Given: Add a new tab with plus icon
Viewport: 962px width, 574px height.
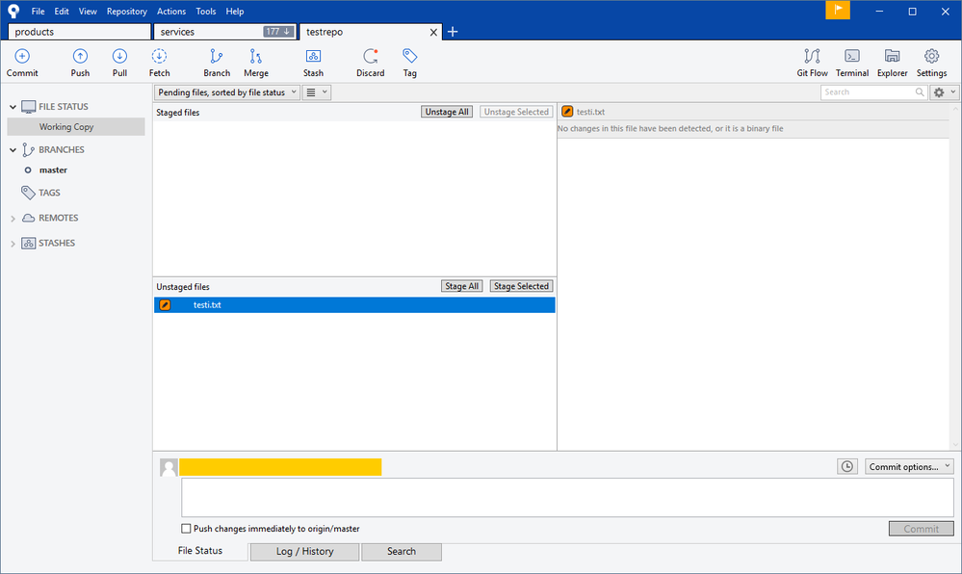Looking at the screenshot, I should pyautogui.click(x=453, y=32).
